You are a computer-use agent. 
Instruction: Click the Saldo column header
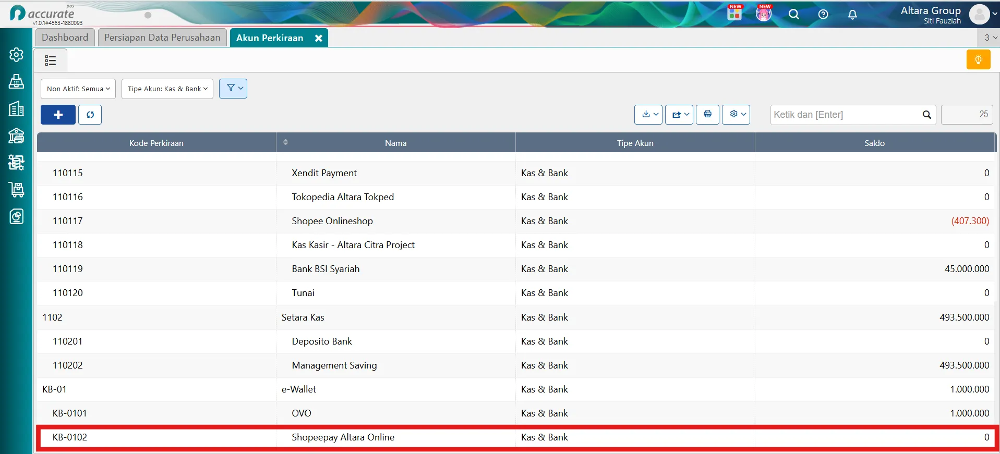point(875,143)
